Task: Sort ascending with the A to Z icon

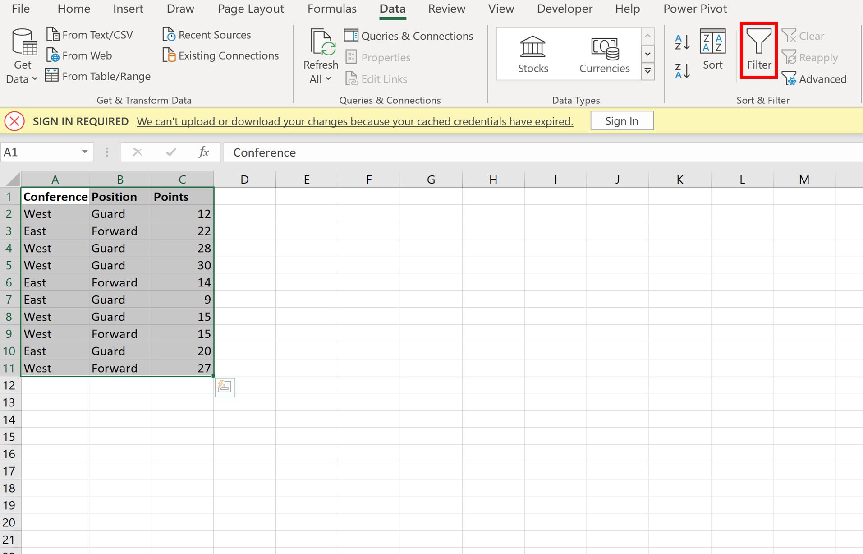Action: [682, 42]
